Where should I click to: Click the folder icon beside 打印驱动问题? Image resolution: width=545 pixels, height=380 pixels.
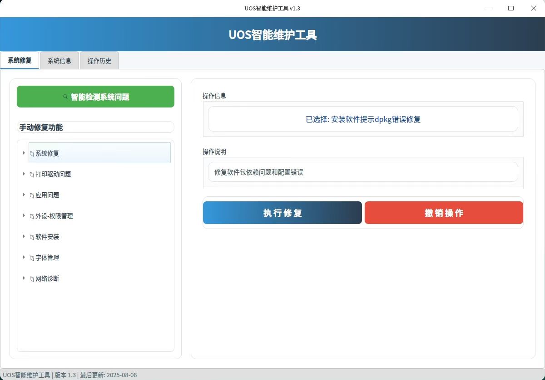pos(32,175)
